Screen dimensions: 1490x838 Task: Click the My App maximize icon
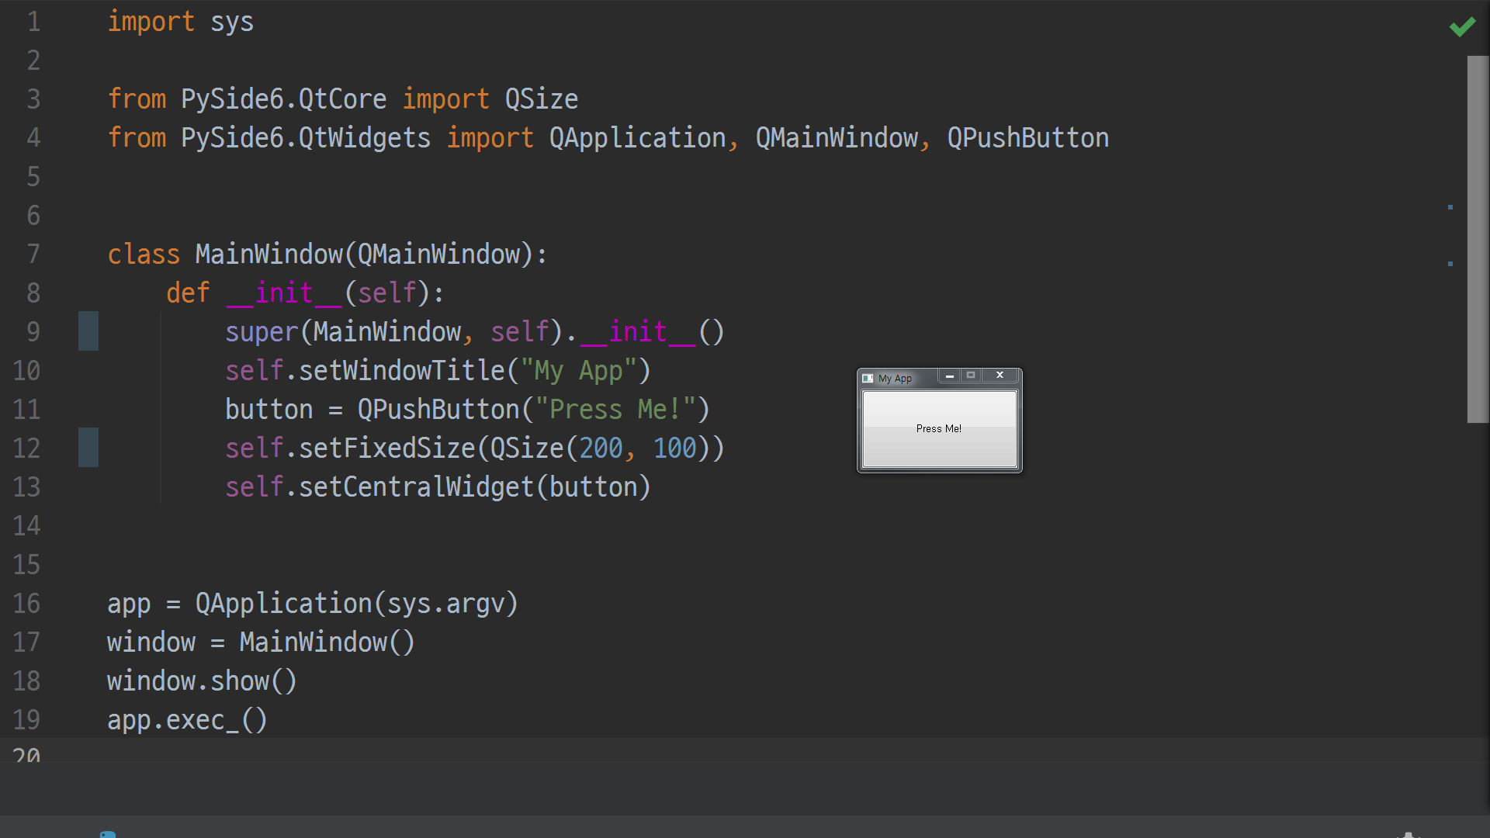pos(971,376)
